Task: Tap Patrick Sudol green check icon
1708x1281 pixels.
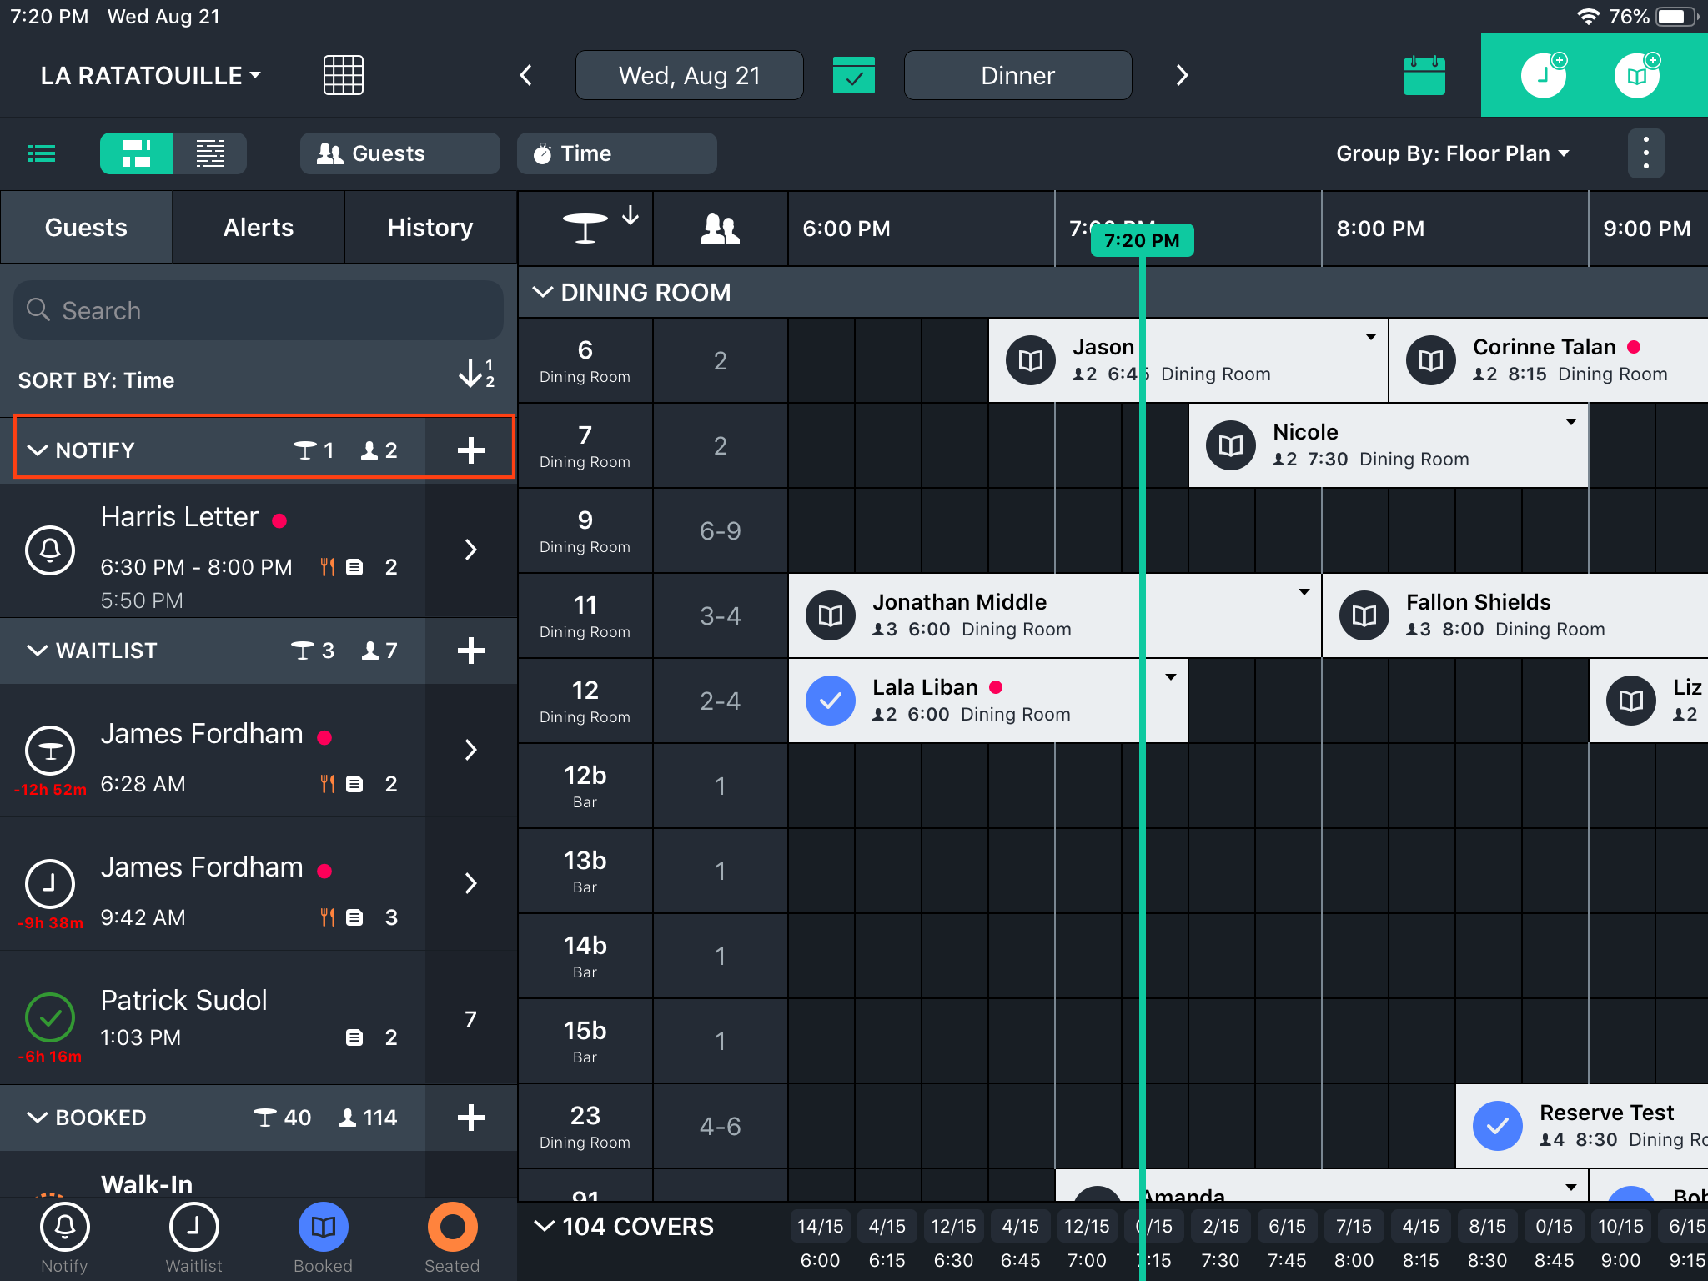Action: tap(50, 1017)
